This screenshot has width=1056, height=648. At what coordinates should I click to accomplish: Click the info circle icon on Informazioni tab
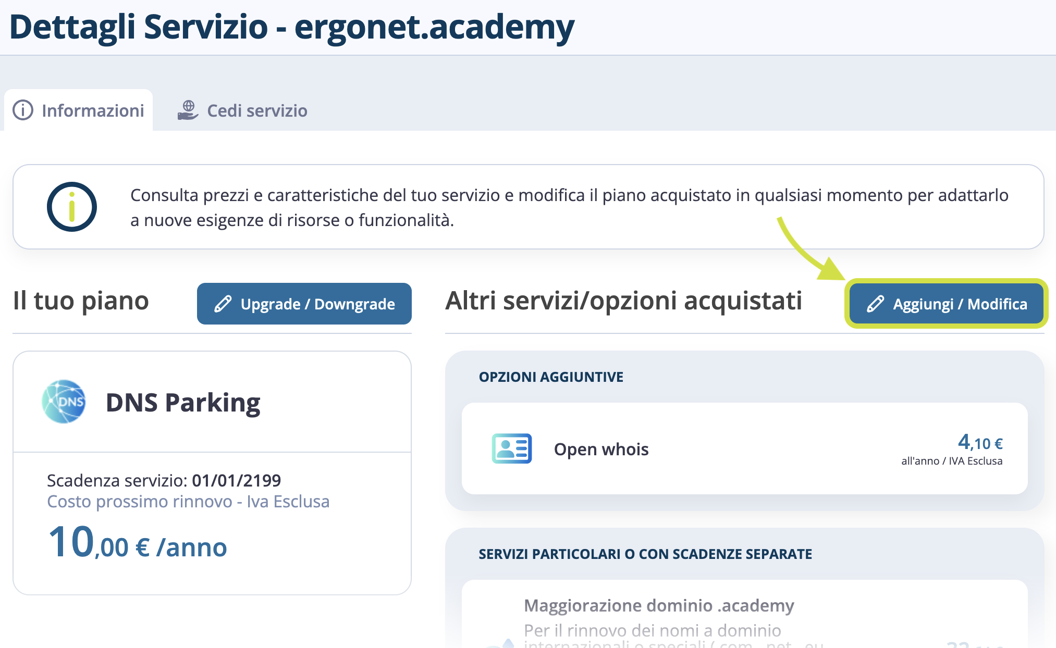pos(23,110)
